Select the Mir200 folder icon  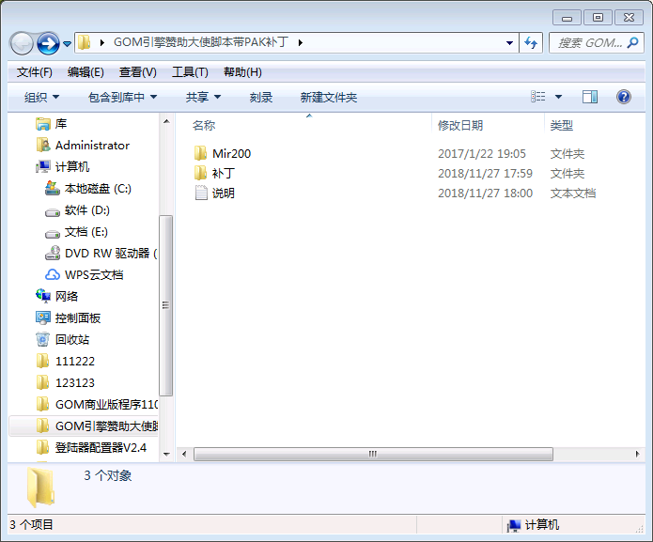coord(200,153)
